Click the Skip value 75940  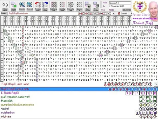tap(111, 10)
